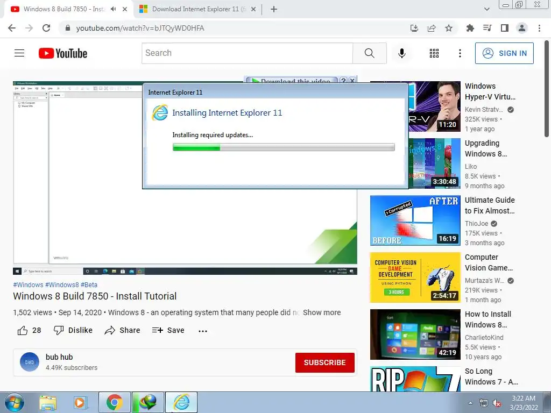
Task: Switch to Chrome on the taskbar
Action: (x=114, y=402)
